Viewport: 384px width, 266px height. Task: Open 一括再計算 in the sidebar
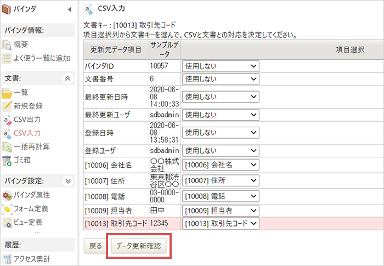pyautogui.click(x=32, y=147)
